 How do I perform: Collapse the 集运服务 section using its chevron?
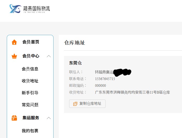49,118
